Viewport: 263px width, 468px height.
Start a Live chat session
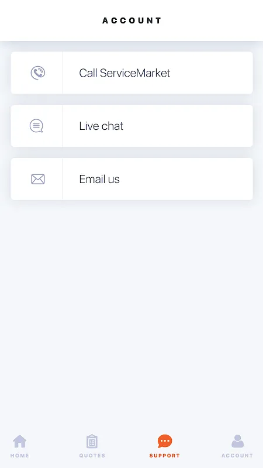coord(101,126)
